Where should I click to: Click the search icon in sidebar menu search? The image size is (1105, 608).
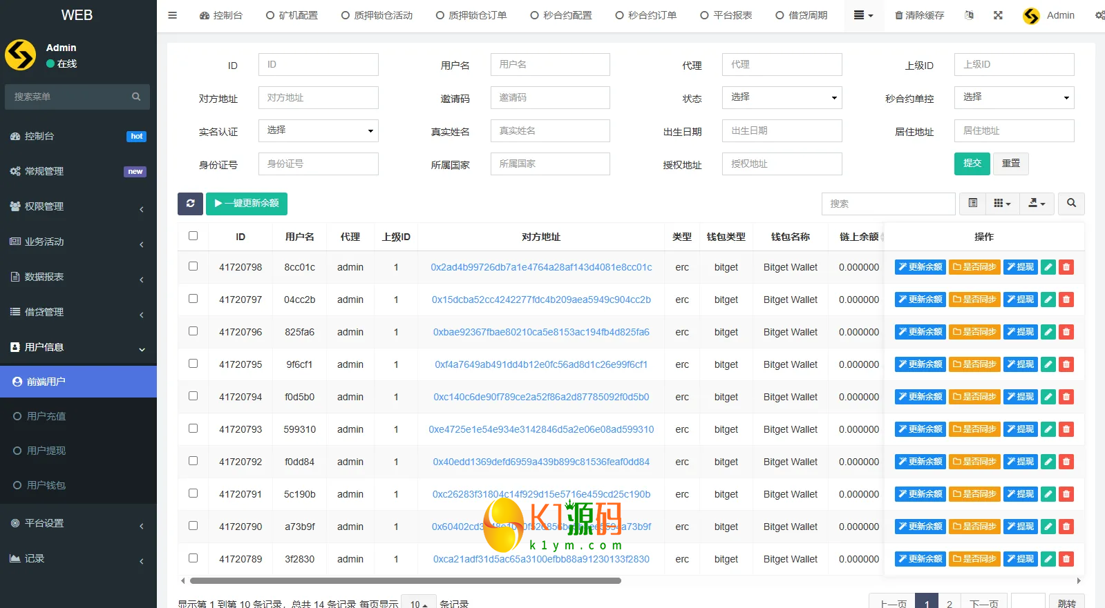point(136,97)
